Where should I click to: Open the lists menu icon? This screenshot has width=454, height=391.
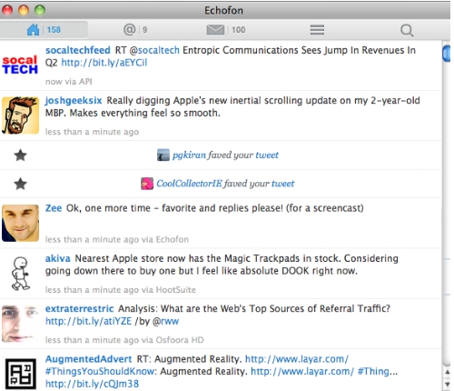coord(317,30)
